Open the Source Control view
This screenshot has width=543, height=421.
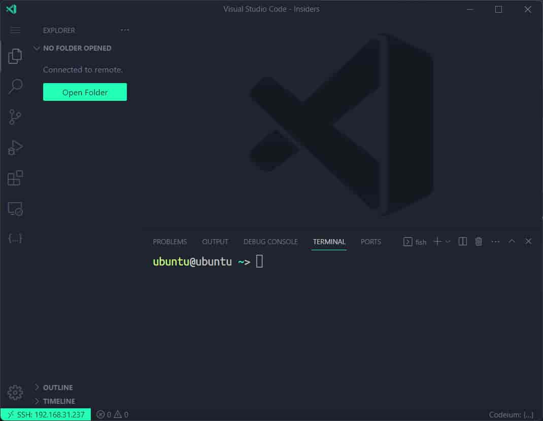(15, 117)
